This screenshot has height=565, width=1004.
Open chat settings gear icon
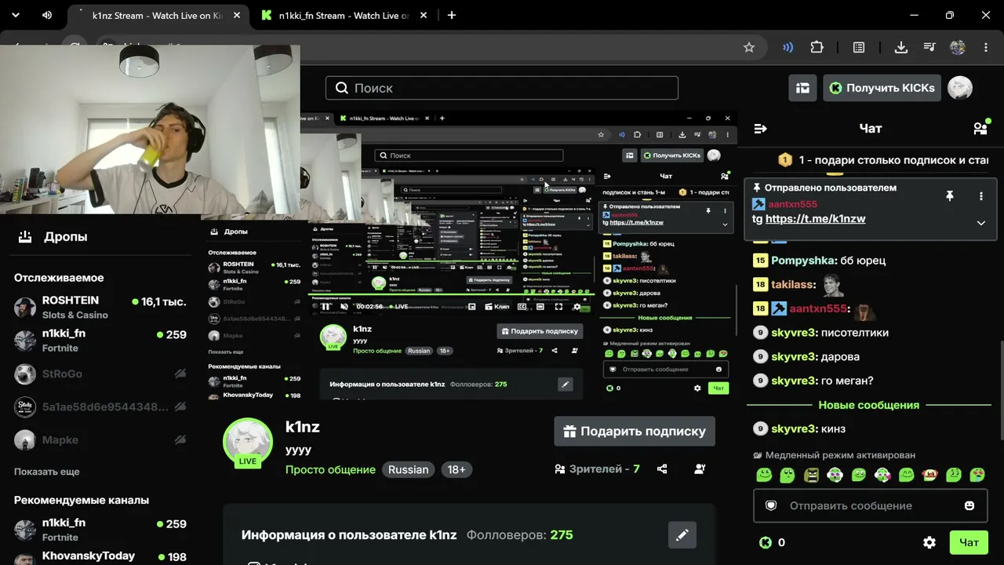pos(929,542)
